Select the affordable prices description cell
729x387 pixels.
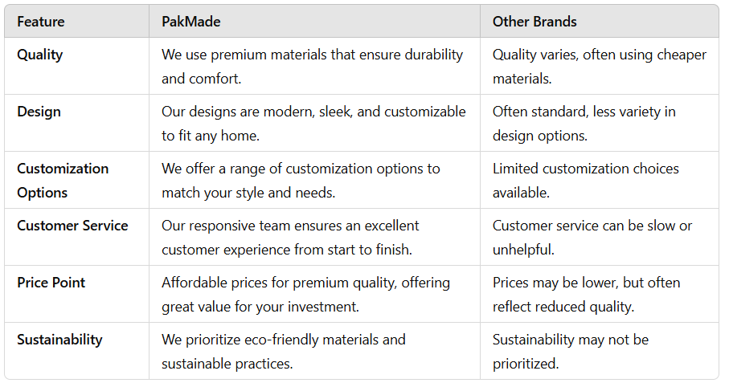[x=305, y=295]
